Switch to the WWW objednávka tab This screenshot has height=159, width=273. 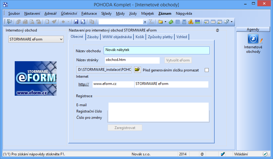[117, 37]
